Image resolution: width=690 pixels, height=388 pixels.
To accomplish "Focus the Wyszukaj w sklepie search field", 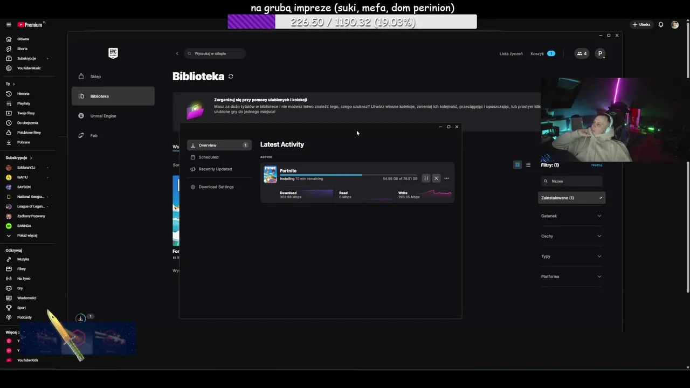I will 215,53.
